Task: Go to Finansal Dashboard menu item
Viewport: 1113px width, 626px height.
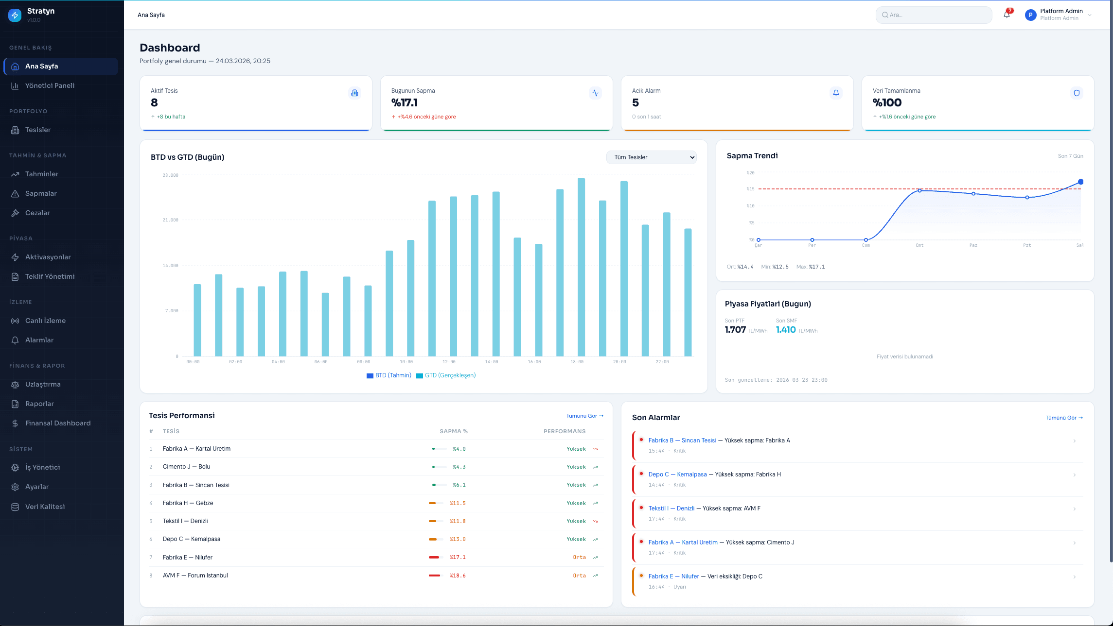Action: (58, 423)
